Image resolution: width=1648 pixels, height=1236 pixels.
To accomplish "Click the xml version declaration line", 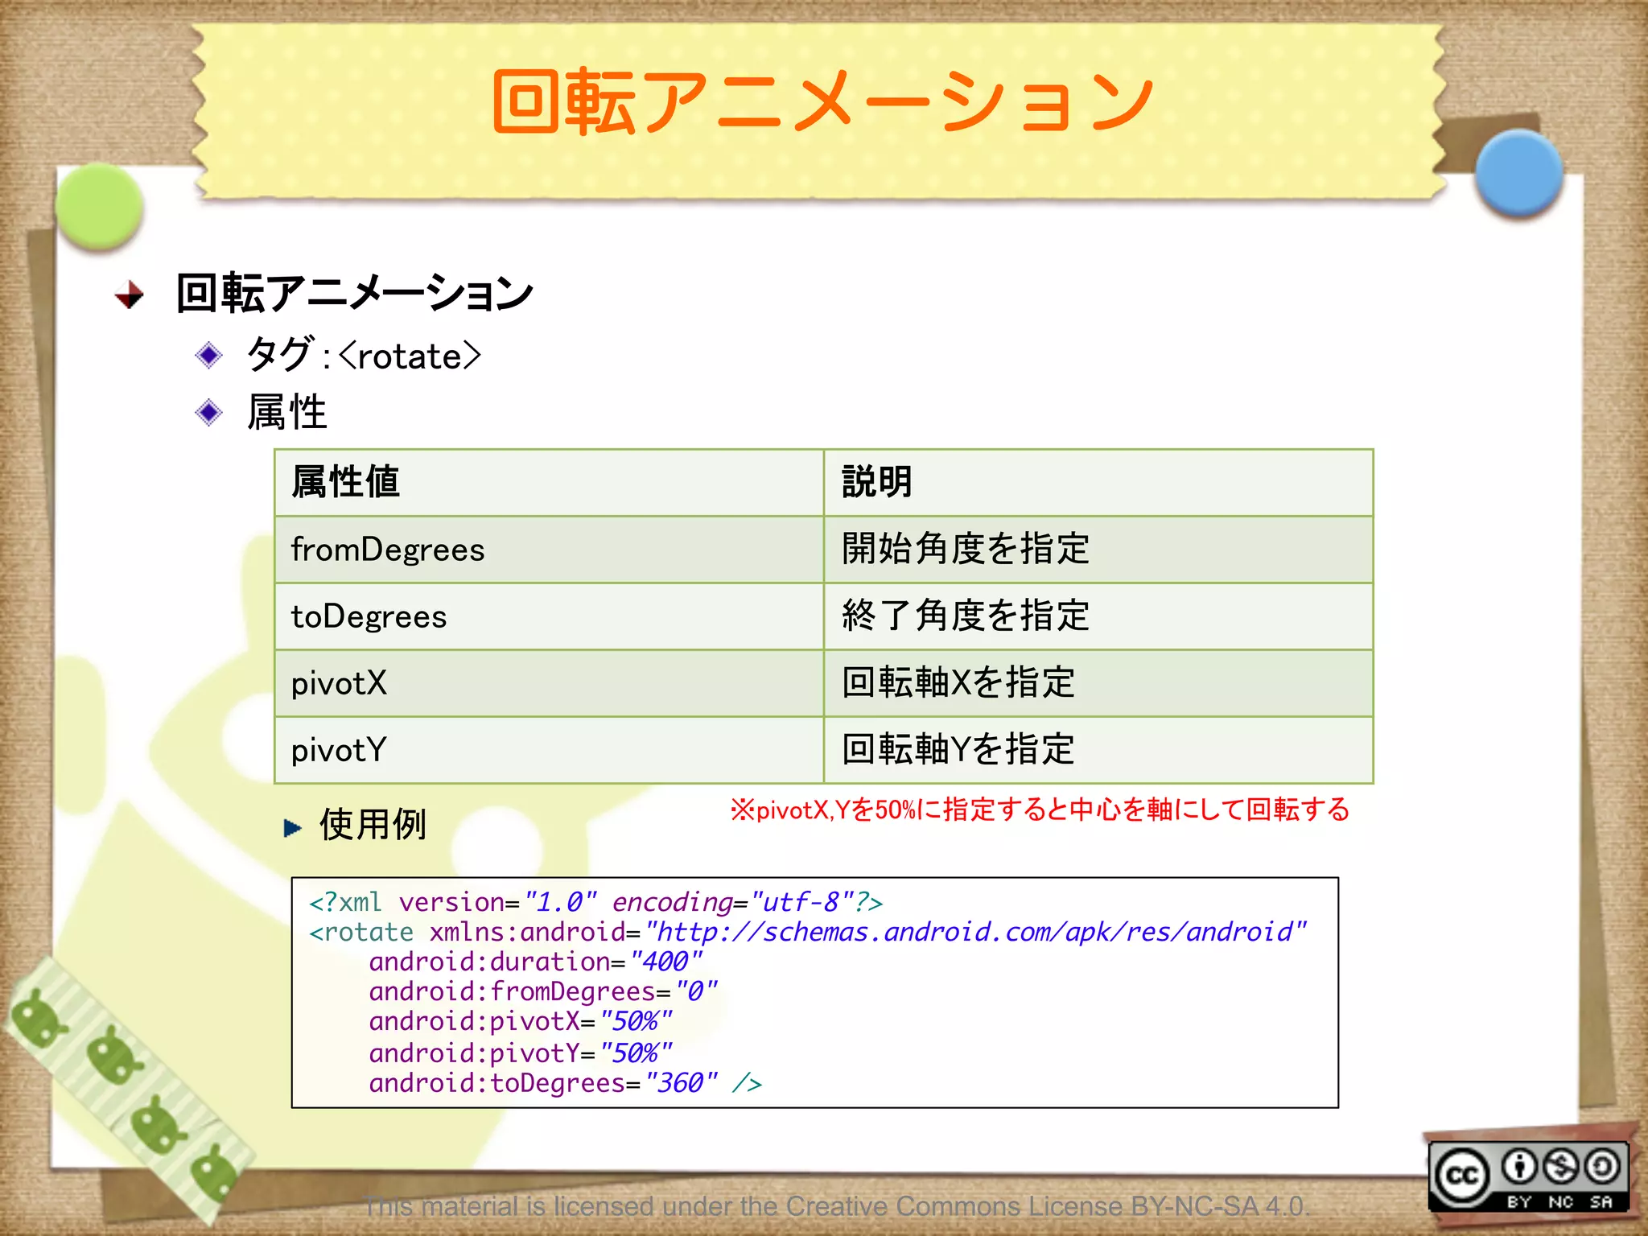I will pyautogui.click(x=596, y=903).
